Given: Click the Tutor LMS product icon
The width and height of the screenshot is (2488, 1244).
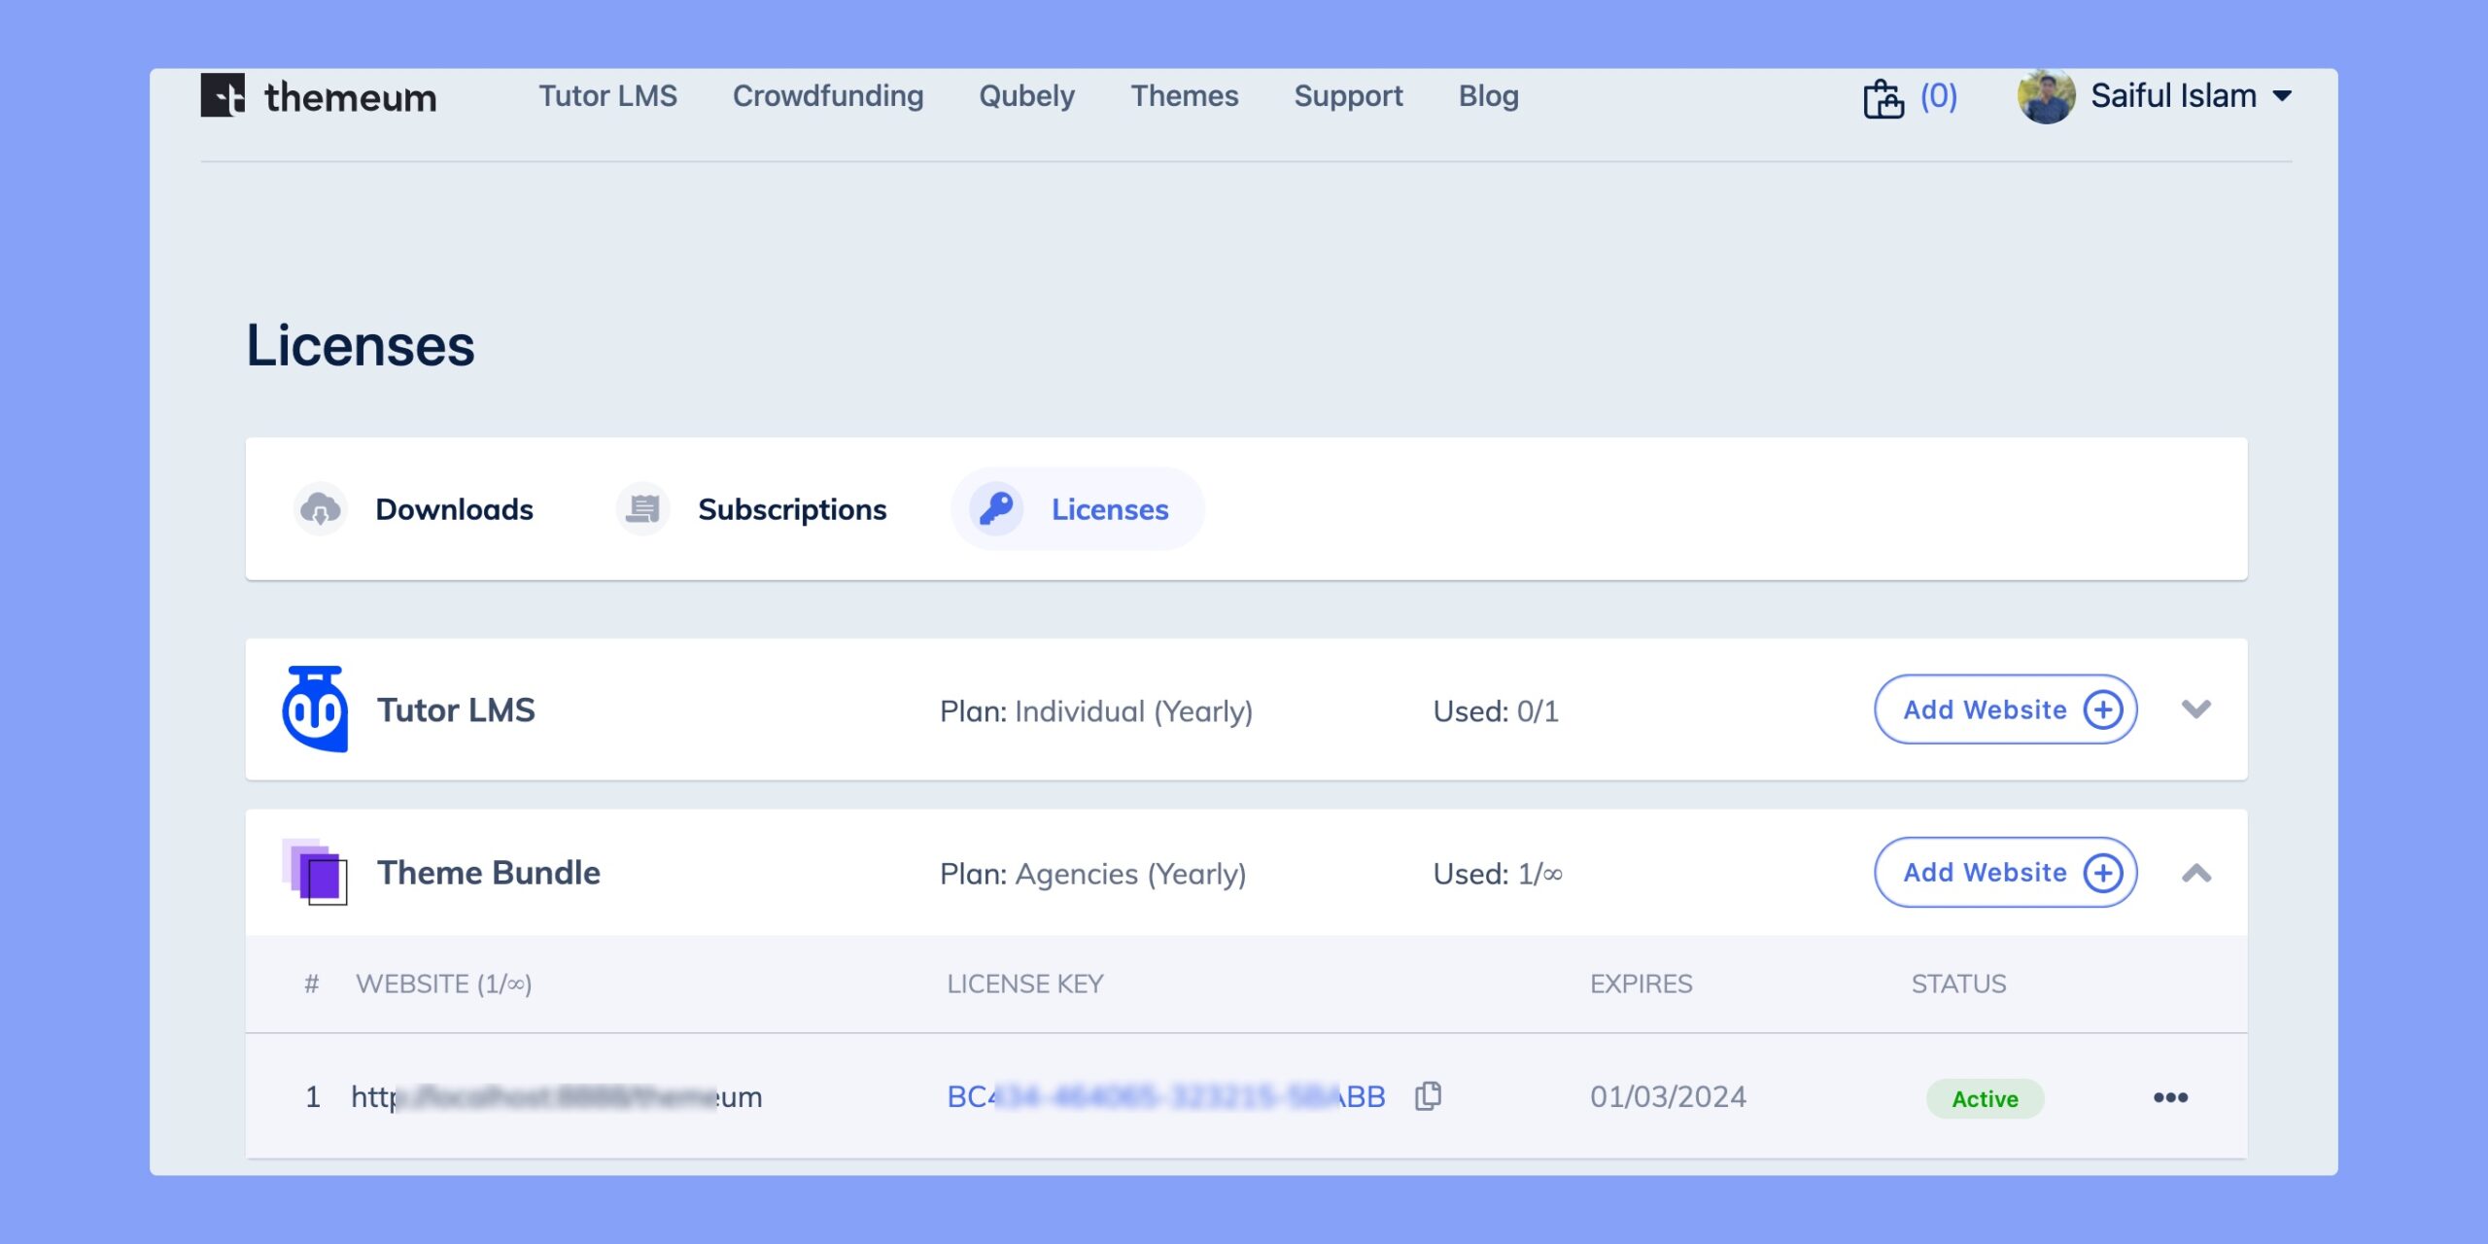Looking at the screenshot, I should click(x=315, y=709).
